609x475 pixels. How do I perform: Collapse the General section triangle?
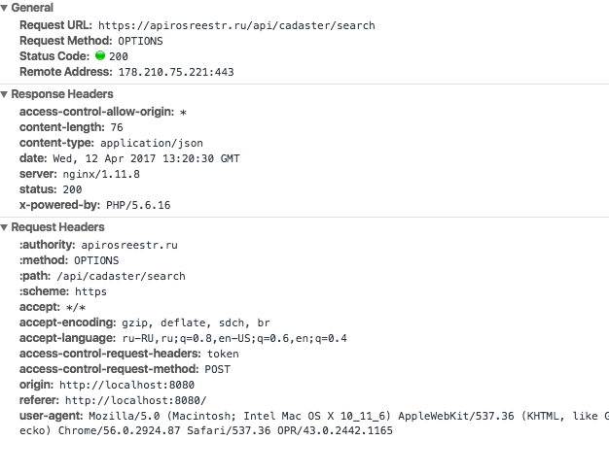pyautogui.click(x=5, y=8)
